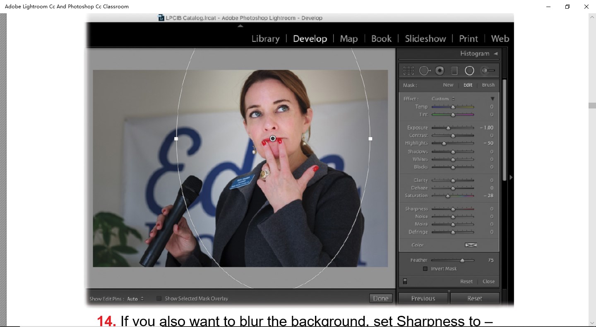Click the Defringe slider handle
The image size is (596, 327).
453,232
